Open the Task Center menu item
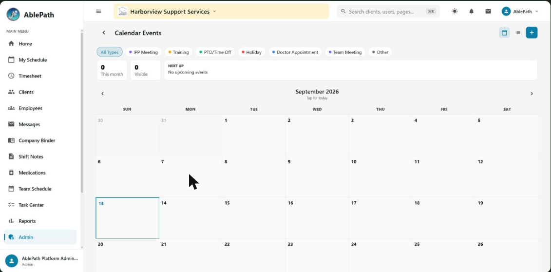Screen dimensions: 551x272 [40, 205]
